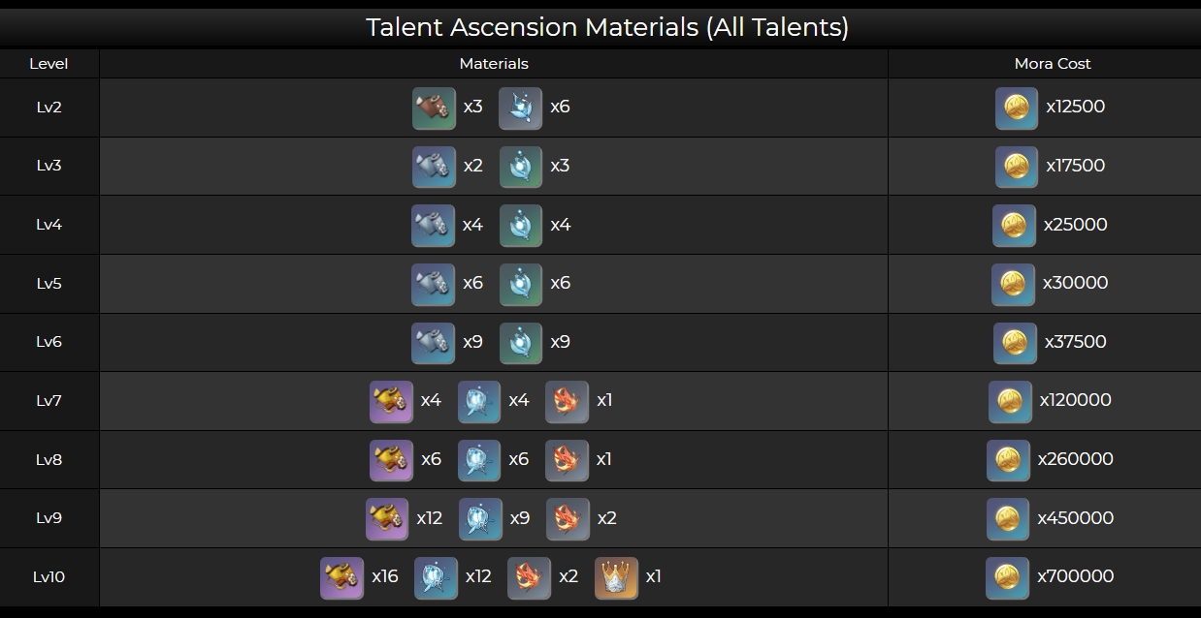Click the Materials column header
Image resolution: width=1201 pixels, height=618 pixels.
coord(494,64)
